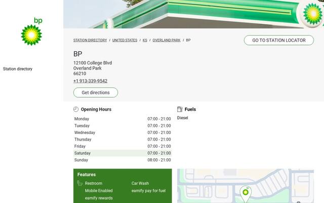324x203 pixels.
Task: Click the Restroom feature label
Action: tap(94, 183)
